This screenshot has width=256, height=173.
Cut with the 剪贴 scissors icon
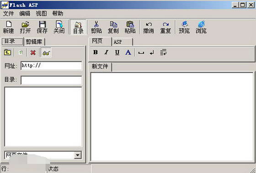click(96, 27)
